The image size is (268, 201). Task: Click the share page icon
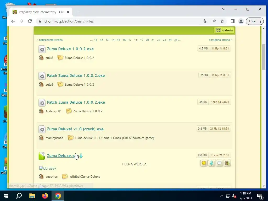[214, 21]
